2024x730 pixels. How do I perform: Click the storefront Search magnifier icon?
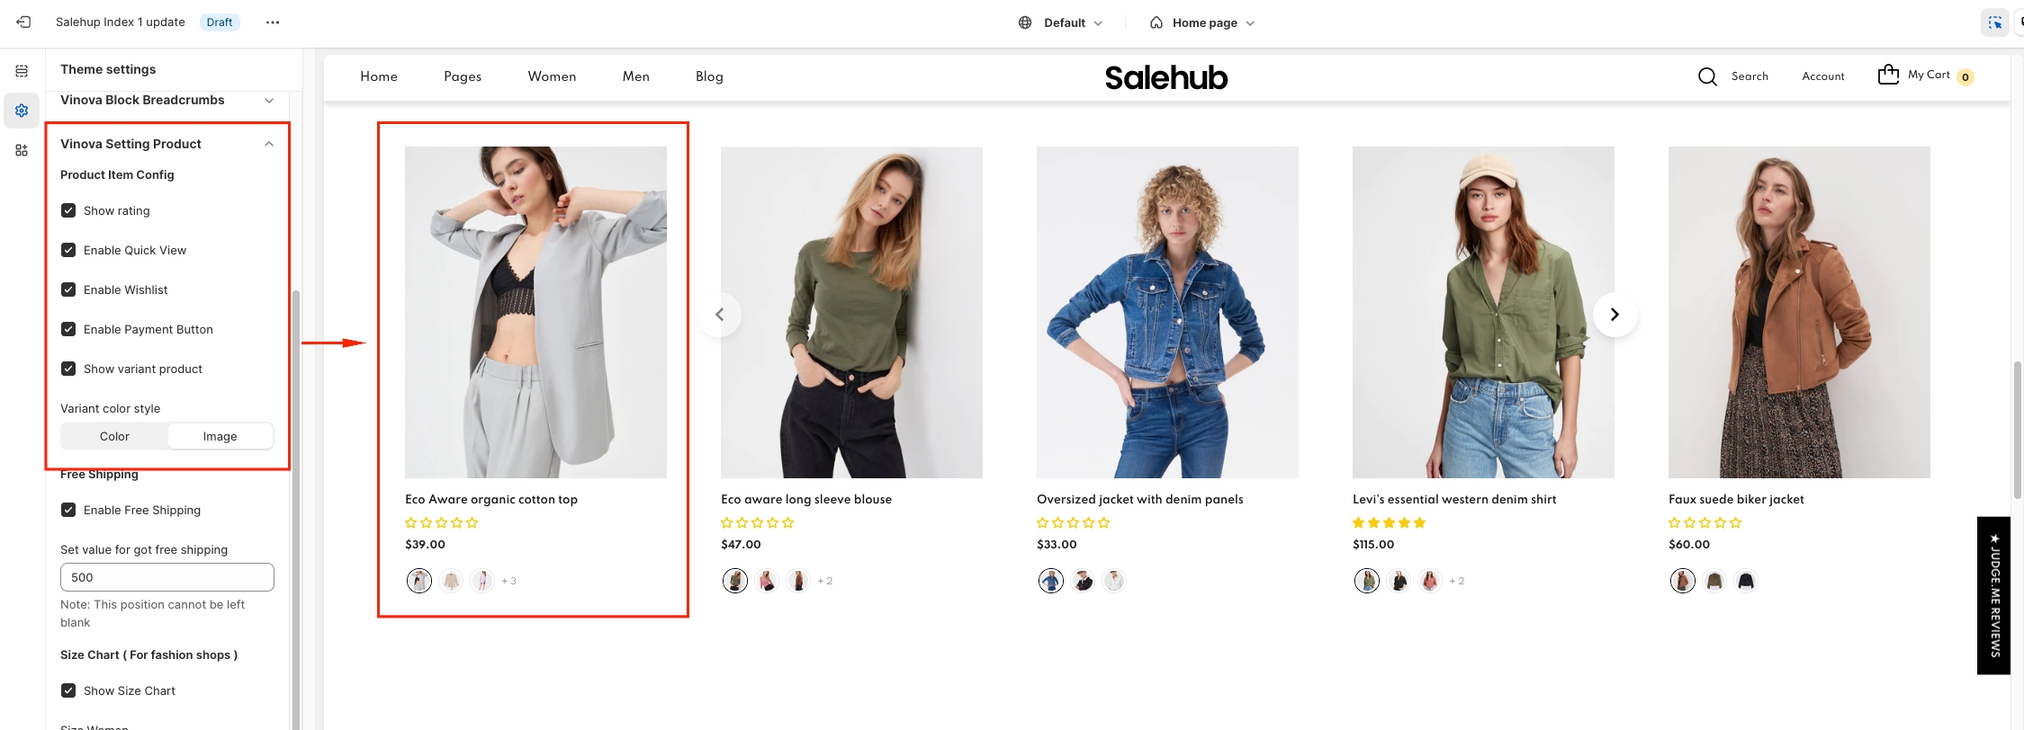(1707, 76)
